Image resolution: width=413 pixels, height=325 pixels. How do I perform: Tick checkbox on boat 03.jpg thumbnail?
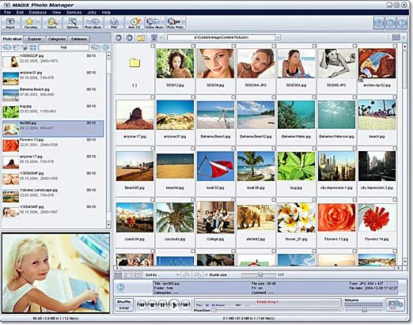[233, 149]
